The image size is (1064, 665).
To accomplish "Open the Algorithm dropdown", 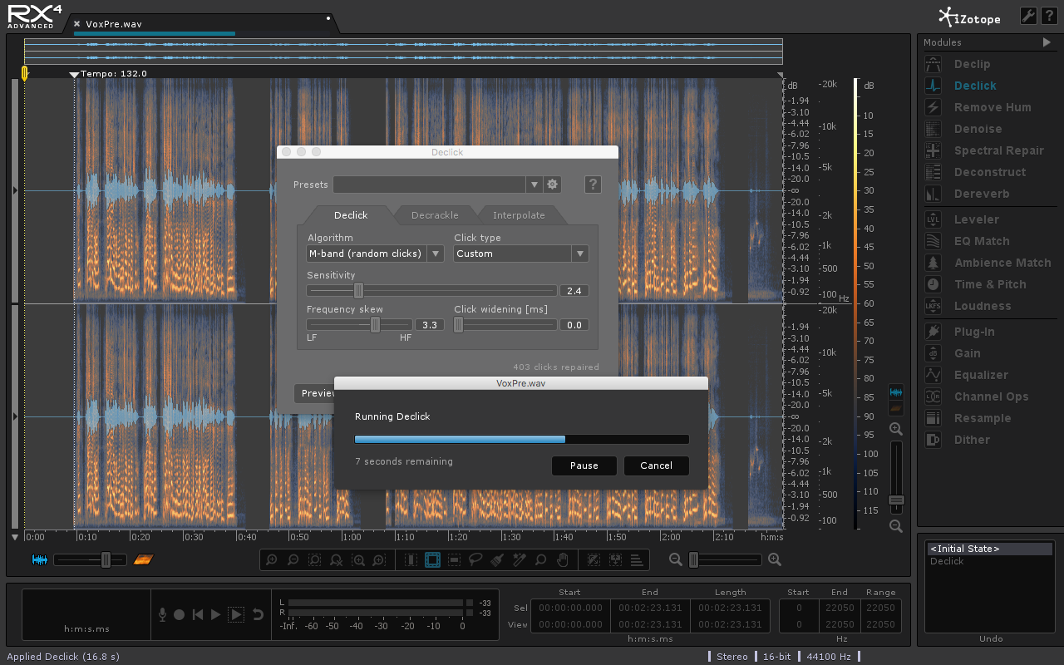I will click(375, 254).
